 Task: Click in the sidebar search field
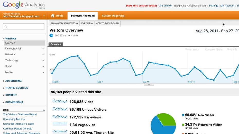tap(24, 27)
